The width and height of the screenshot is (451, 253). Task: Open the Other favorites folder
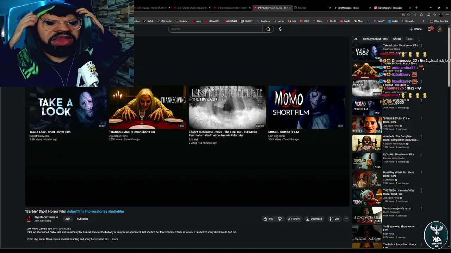(439, 21)
